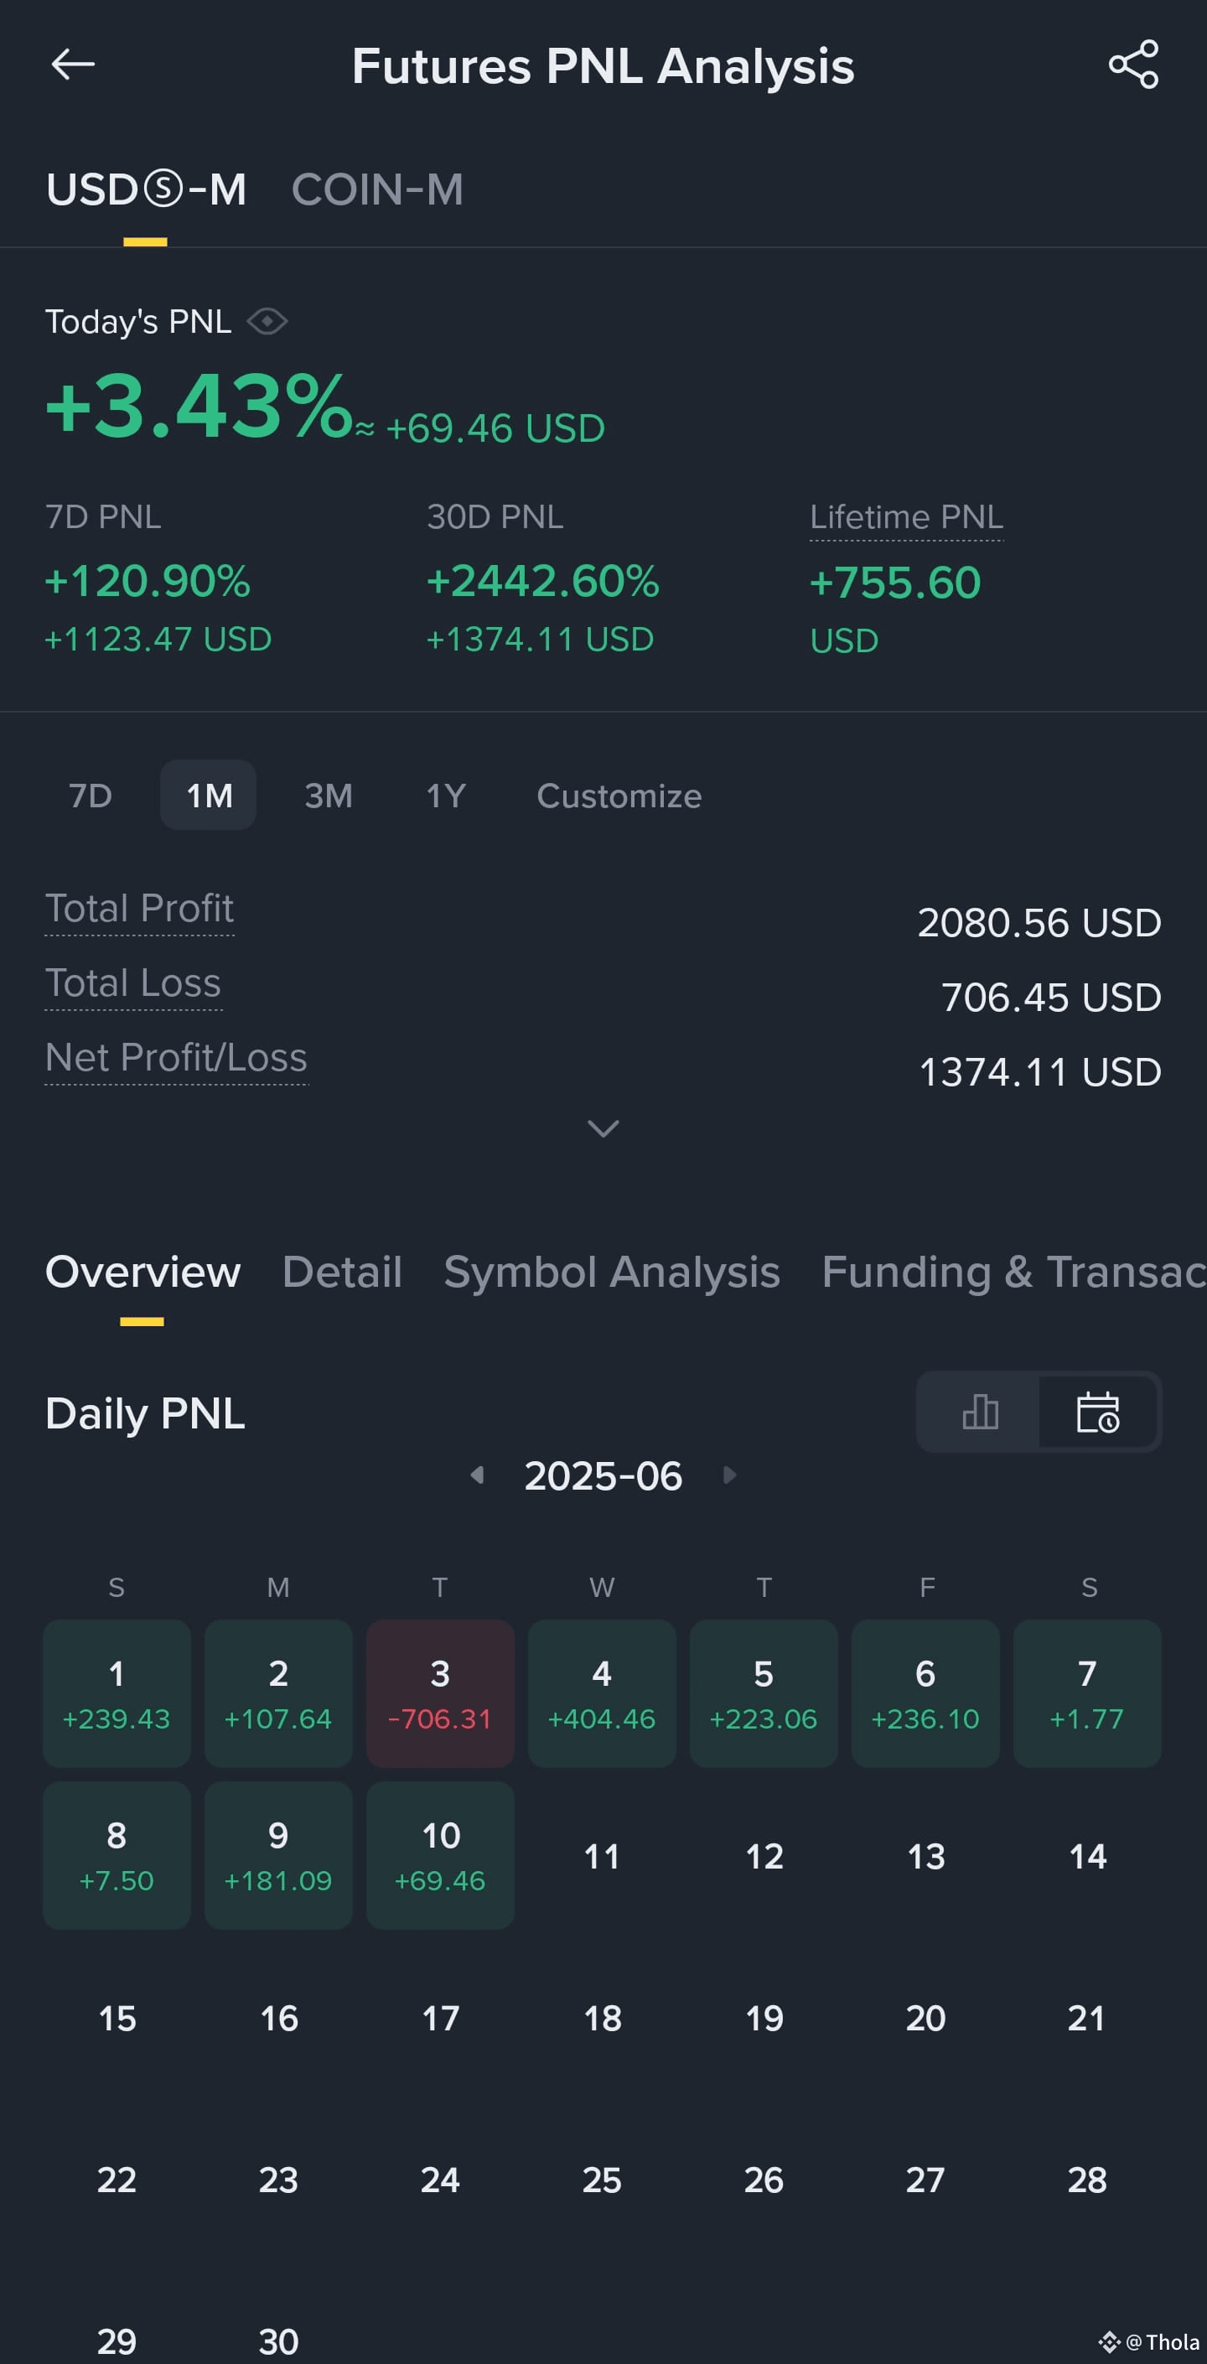The image size is (1207, 2364).
Task: Select the 3M time range
Action: pos(329,796)
